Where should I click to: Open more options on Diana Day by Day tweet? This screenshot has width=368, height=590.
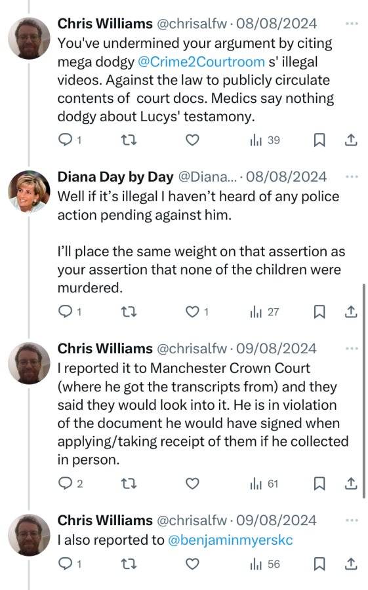(x=352, y=177)
